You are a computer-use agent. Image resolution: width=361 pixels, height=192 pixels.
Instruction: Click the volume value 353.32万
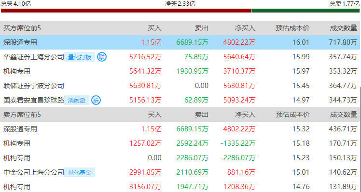pyautogui.click(x=343, y=71)
